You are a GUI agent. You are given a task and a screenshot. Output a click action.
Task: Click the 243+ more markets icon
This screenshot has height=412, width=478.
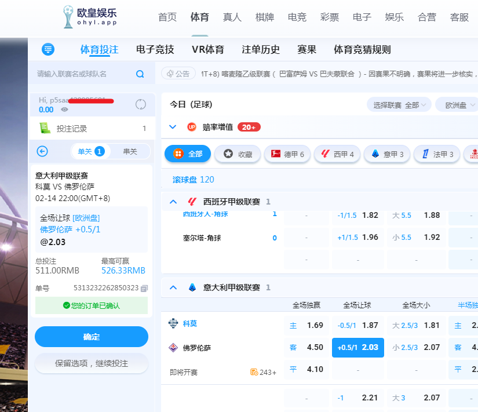tap(254, 372)
